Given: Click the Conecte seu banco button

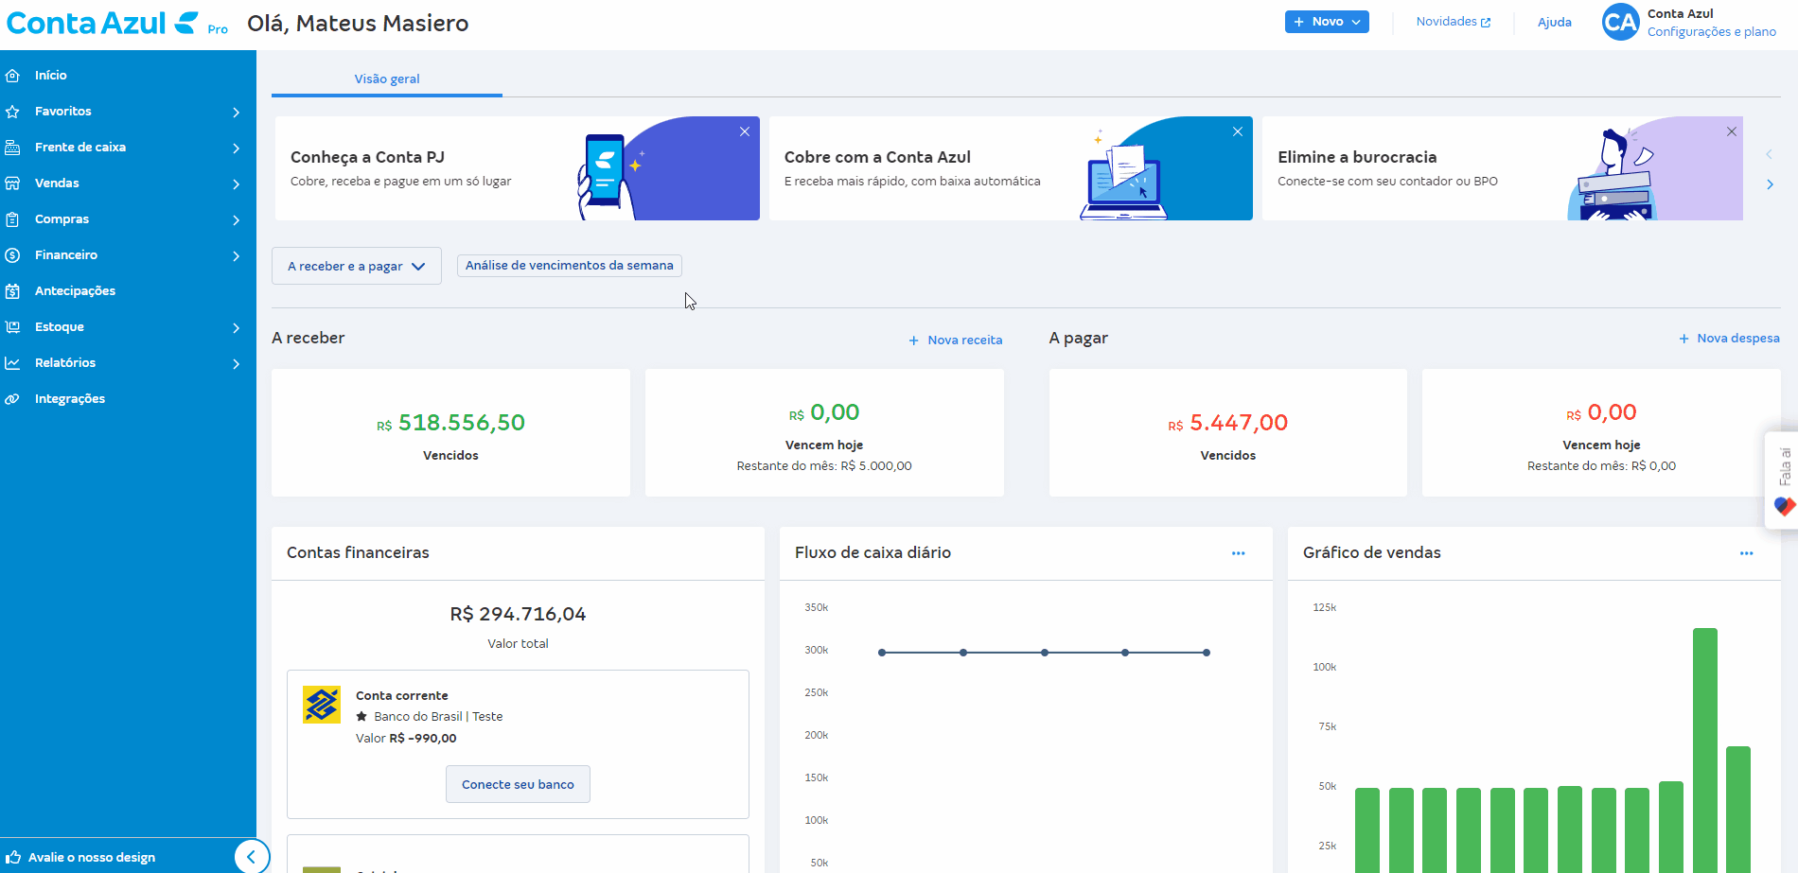Looking at the screenshot, I should tap(518, 784).
